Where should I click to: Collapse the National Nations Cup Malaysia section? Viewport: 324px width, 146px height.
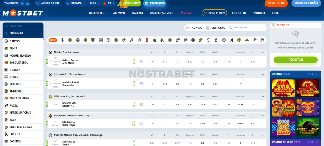pyautogui.click(x=263, y=135)
